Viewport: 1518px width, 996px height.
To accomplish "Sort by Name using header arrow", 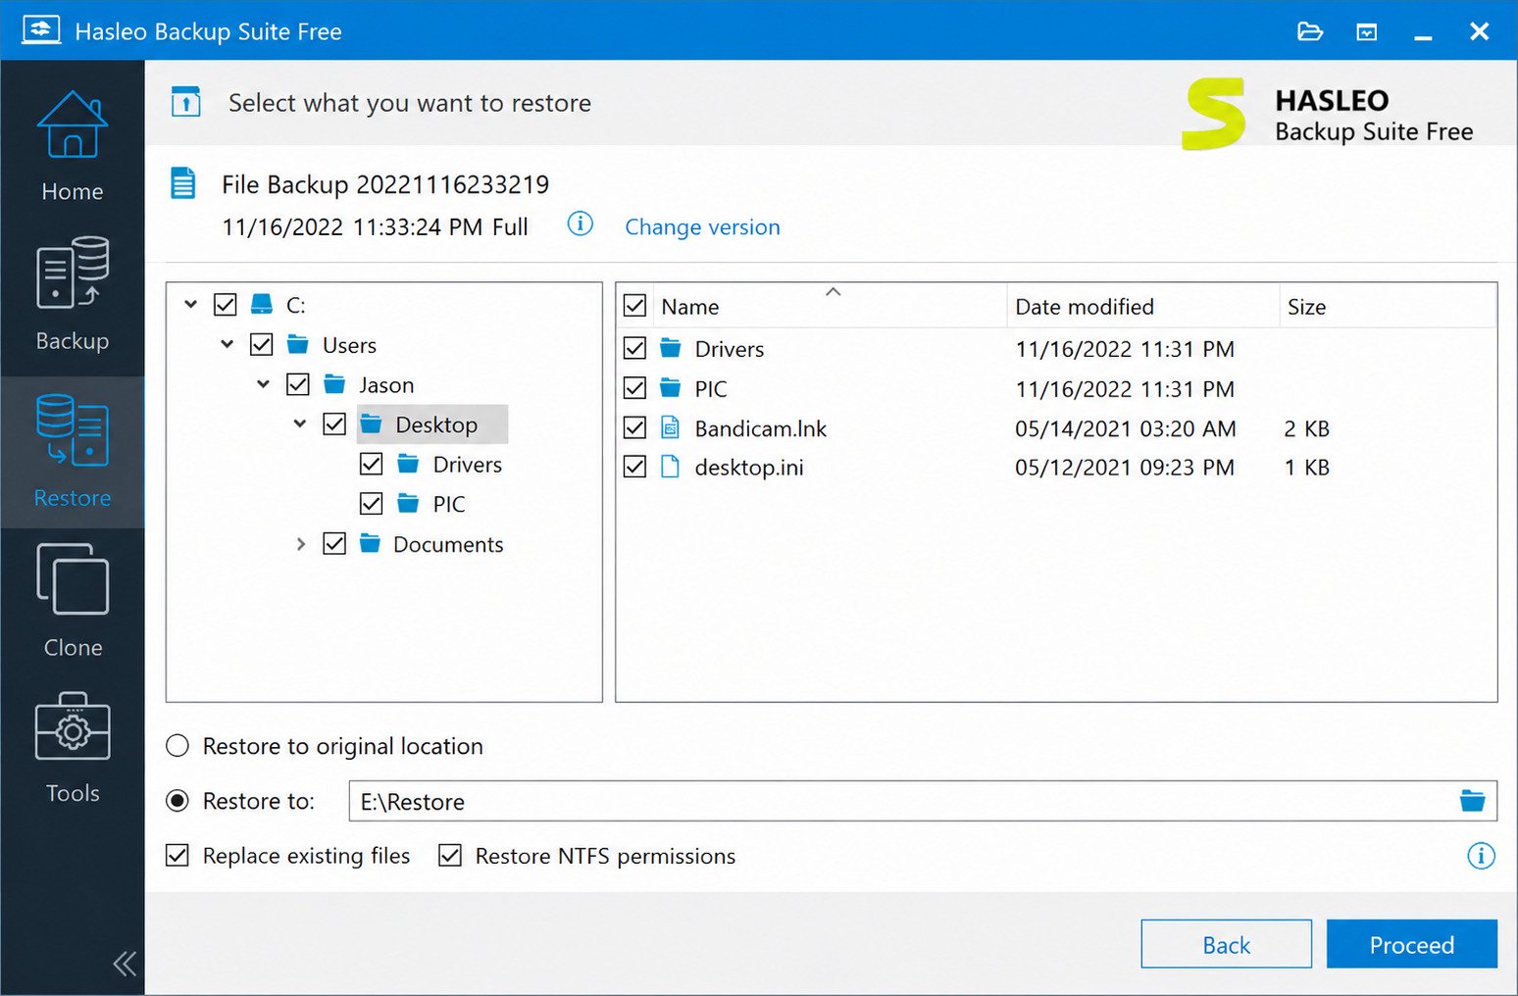I will 834,291.
